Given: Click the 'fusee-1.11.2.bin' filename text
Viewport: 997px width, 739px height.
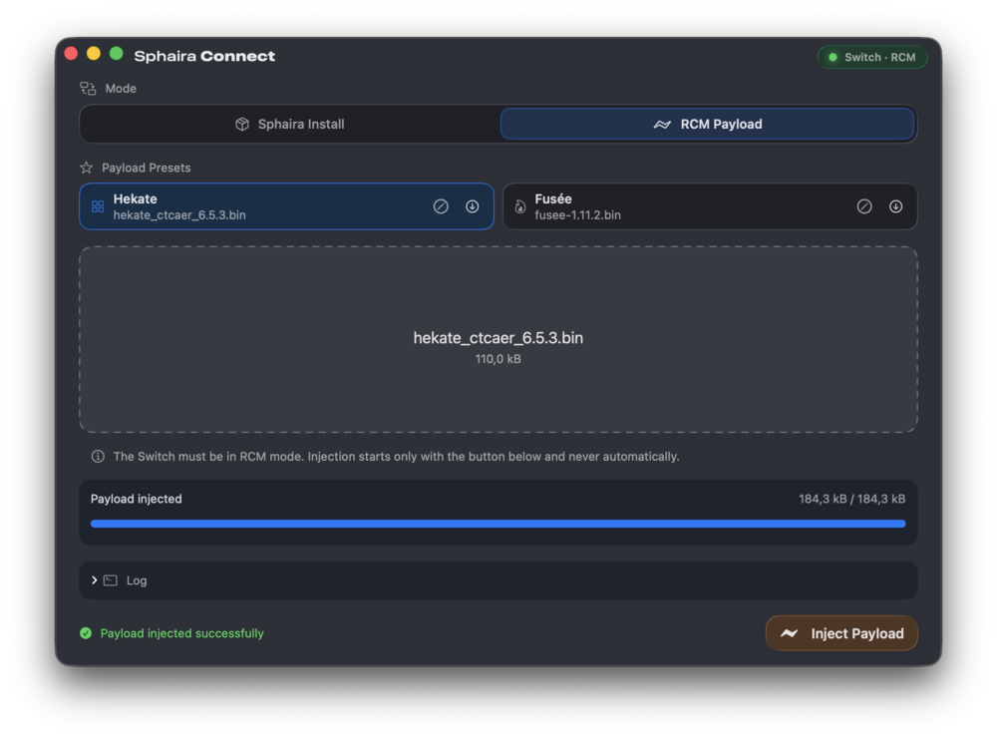Looking at the screenshot, I should [577, 215].
